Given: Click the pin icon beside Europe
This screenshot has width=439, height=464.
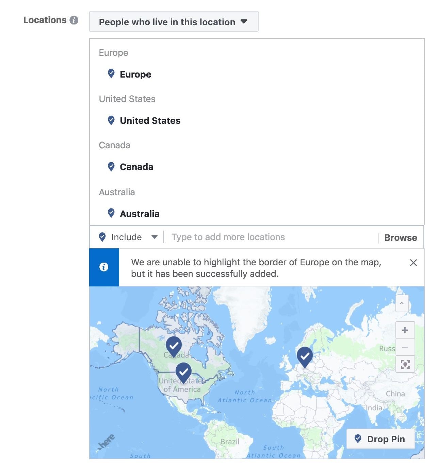Looking at the screenshot, I should click(111, 73).
